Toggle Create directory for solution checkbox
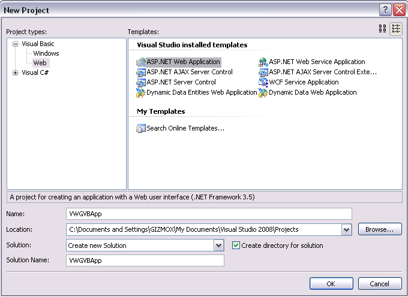Screen dimensions: 408x297 [236, 246]
